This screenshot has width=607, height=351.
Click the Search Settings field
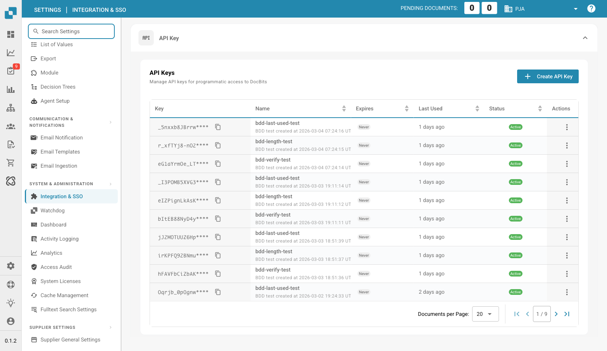pyautogui.click(x=71, y=31)
